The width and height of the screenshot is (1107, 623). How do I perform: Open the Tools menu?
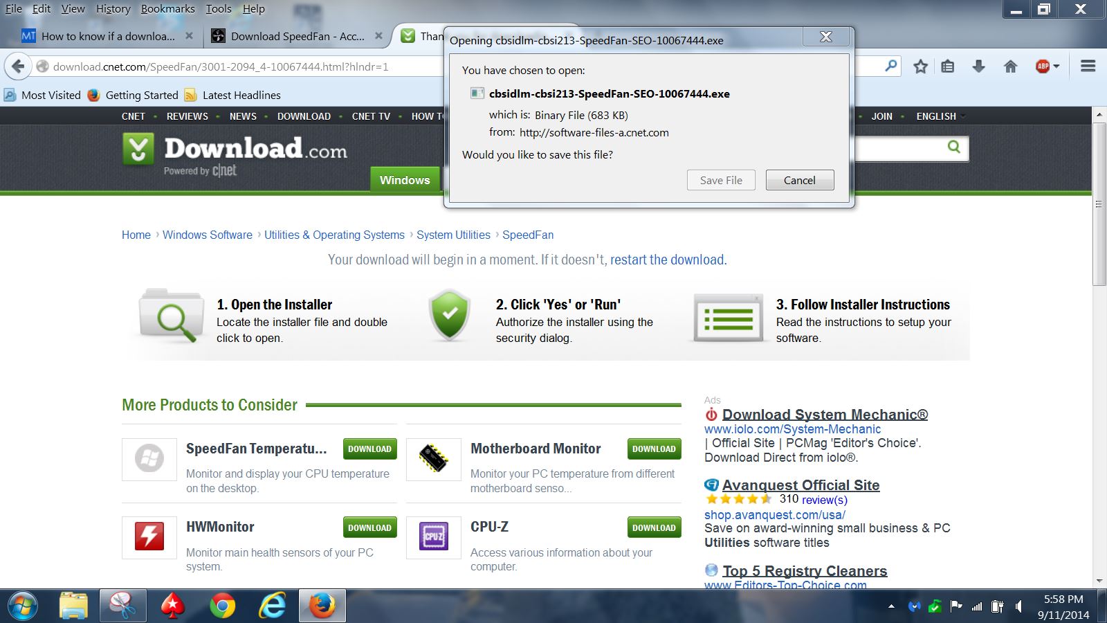[219, 9]
